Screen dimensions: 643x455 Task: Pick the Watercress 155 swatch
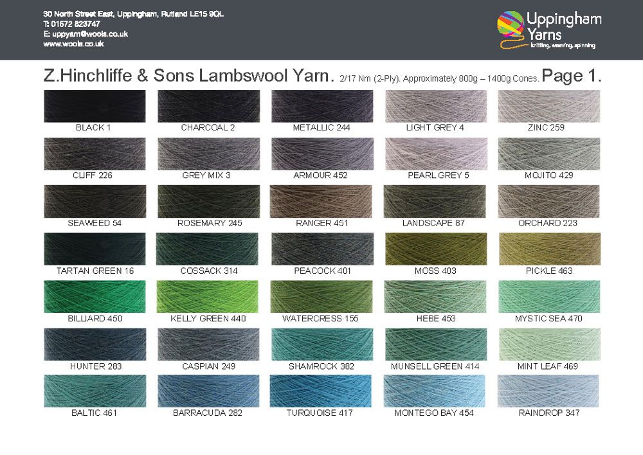tap(321, 296)
